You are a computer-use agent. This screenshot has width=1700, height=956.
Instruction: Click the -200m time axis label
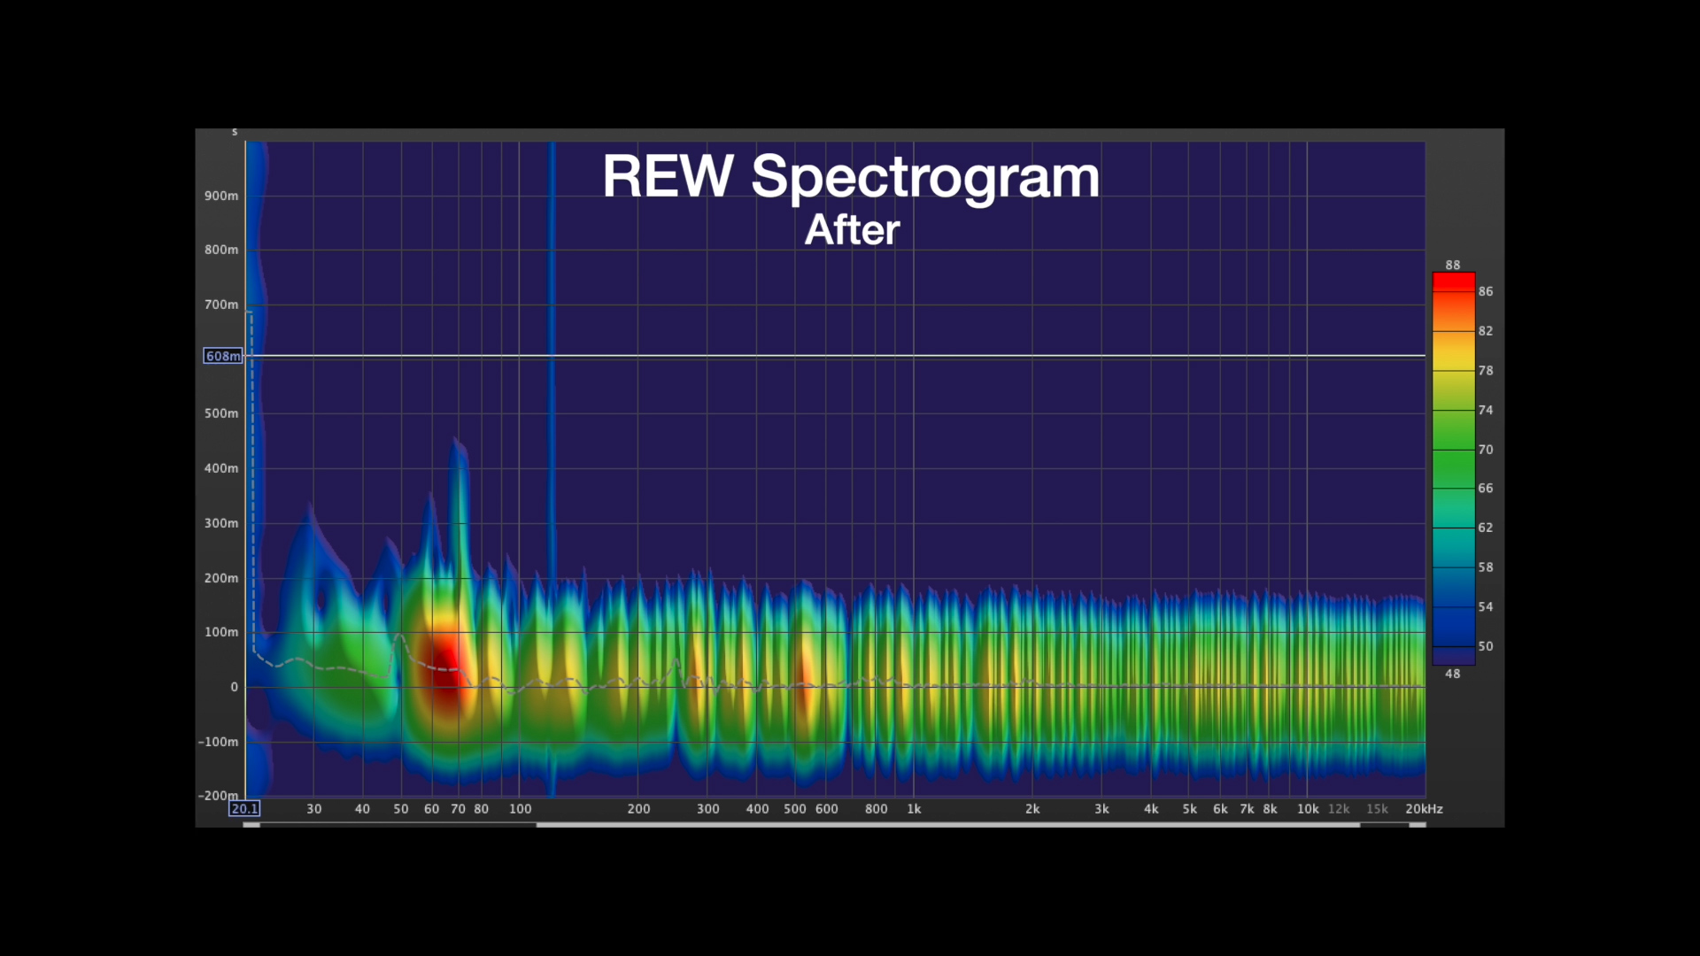coord(219,795)
